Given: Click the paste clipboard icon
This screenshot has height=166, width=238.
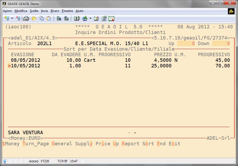Looking at the screenshot, I should [49, 18].
